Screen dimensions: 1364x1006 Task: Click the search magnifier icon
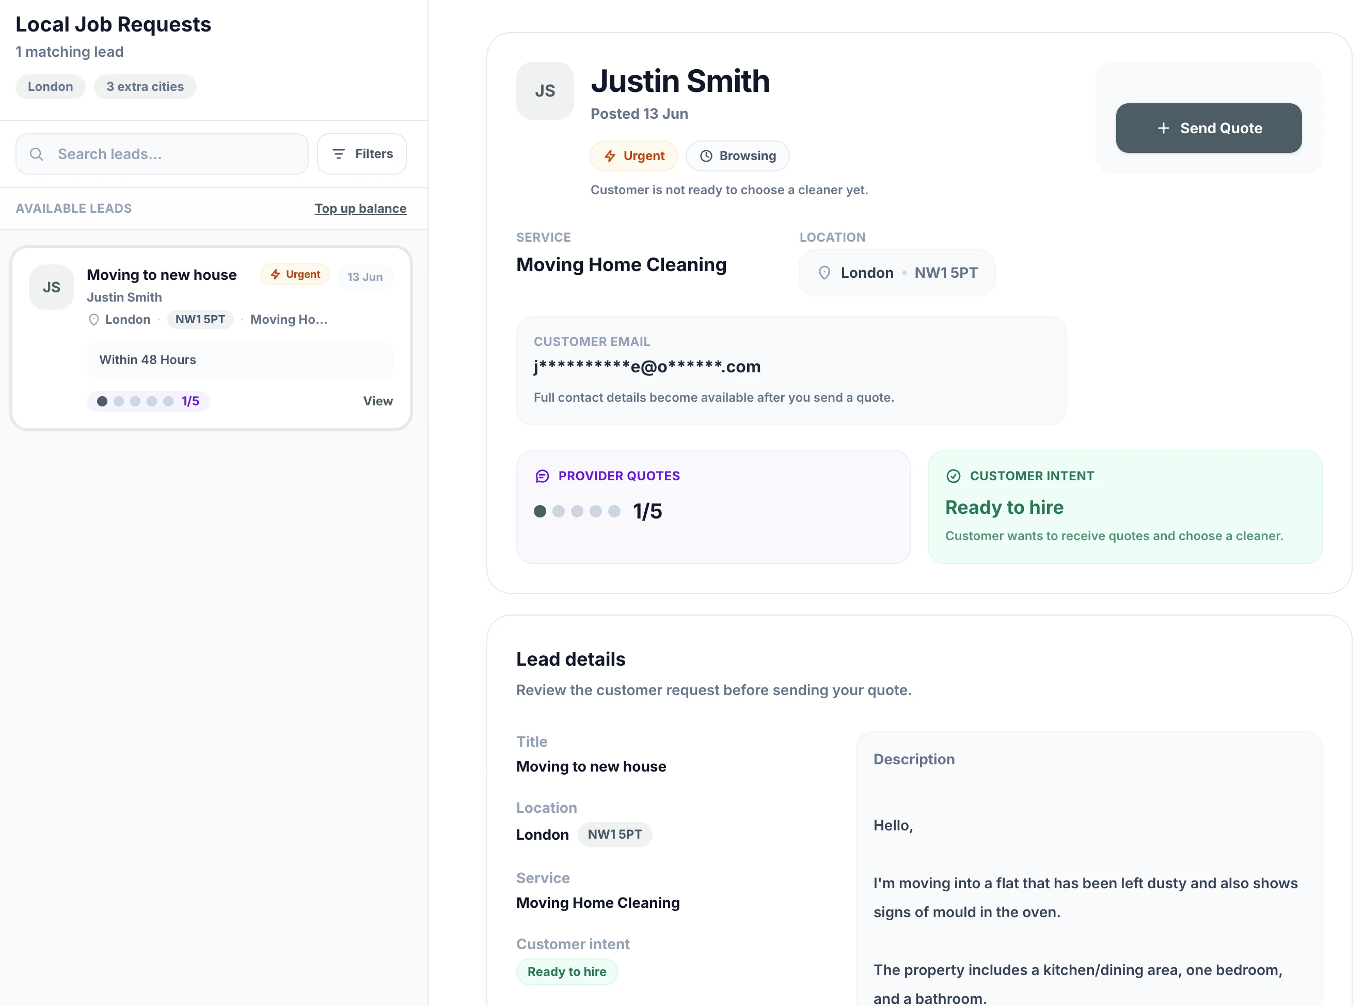(37, 154)
